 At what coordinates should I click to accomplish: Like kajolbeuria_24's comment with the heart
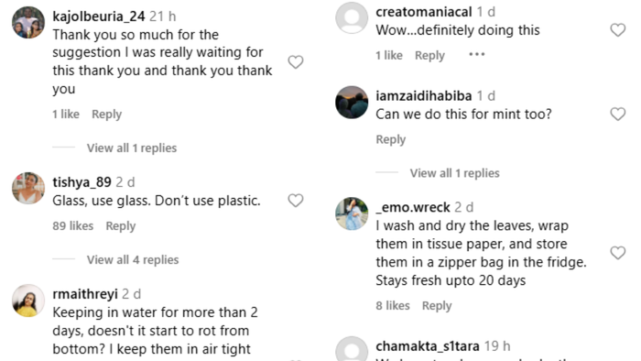point(296,62)
